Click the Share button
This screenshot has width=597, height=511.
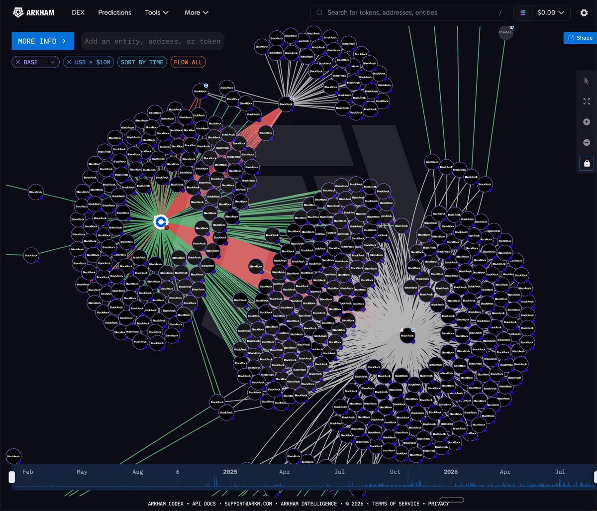coord(580,38)
